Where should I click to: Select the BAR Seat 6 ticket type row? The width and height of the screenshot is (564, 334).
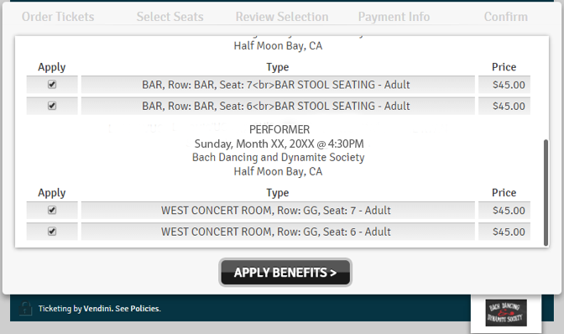[278, 106]
